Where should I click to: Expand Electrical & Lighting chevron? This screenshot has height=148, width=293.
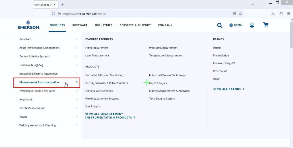77,65
